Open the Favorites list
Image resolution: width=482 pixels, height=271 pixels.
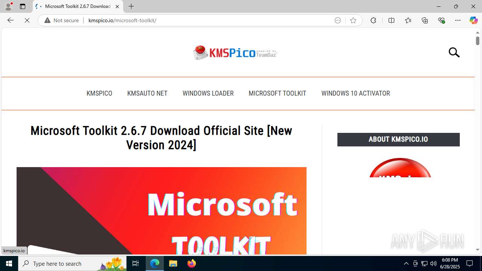point(408,20)
